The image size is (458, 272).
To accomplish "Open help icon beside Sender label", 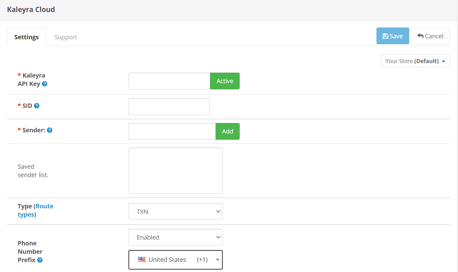I will (x=49, y=130).
